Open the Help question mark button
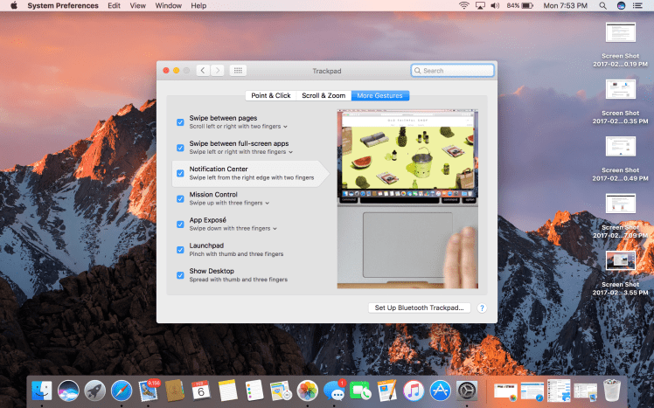The height and width of the screenshot is (408, 654). 481,308
